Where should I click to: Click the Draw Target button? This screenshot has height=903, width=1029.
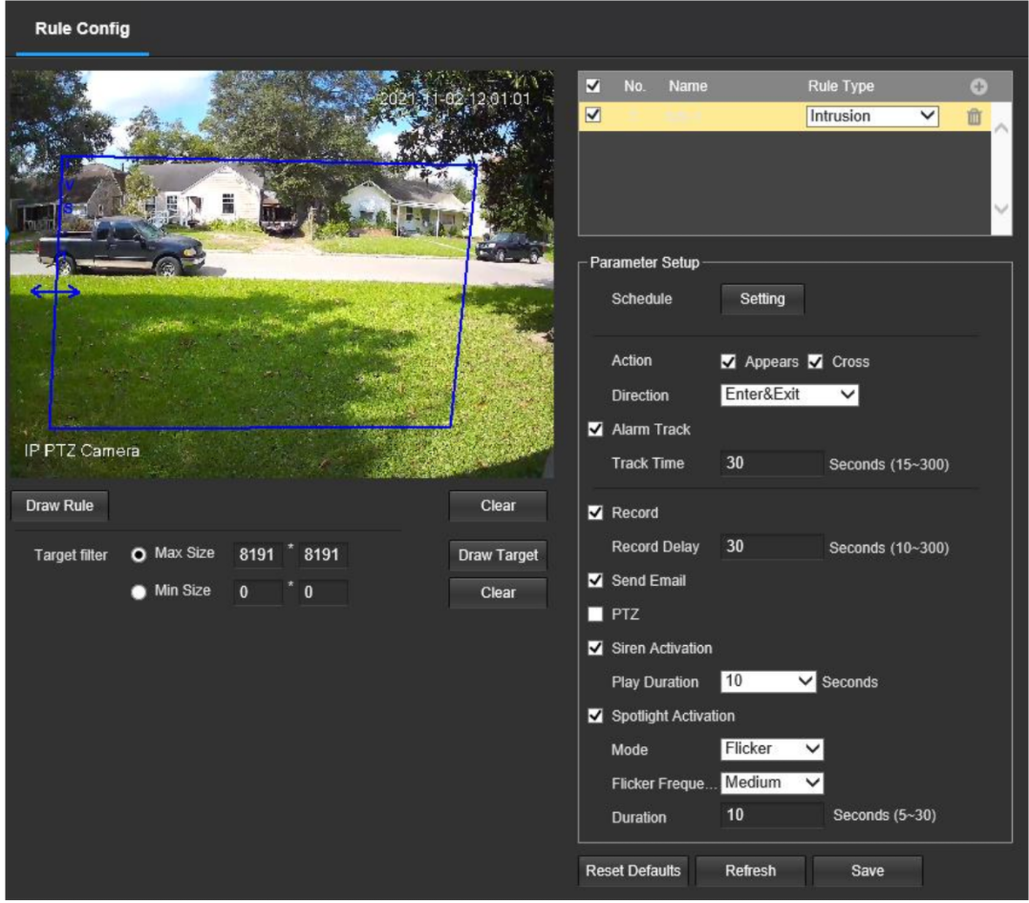pyautogui.click(x=498, y=555)
